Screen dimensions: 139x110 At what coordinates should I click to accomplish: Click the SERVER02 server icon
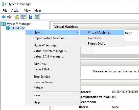coord(8,28)
